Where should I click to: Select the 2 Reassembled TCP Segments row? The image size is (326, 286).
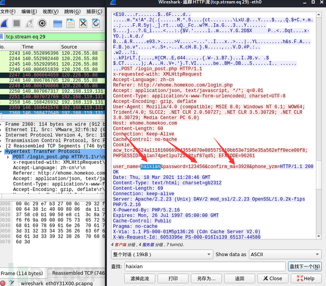click(52, 146)
